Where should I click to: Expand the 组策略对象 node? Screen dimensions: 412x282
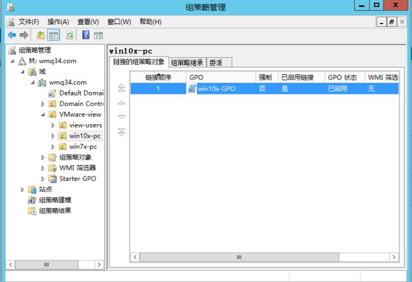tap(43, 157)
